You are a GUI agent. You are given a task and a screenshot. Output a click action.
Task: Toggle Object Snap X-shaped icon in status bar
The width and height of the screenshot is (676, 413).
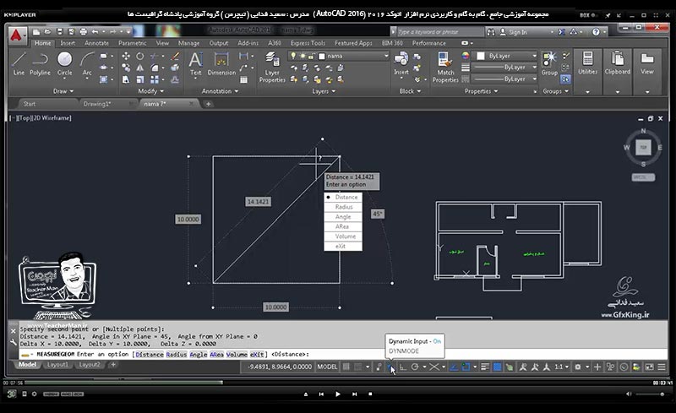click(433, 367)
